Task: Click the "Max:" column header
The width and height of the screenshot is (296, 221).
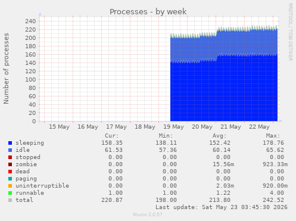Action: pos(273,136)
